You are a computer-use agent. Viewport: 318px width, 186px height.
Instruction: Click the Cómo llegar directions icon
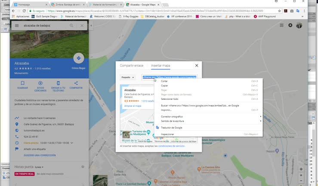[x=79, y=58]
